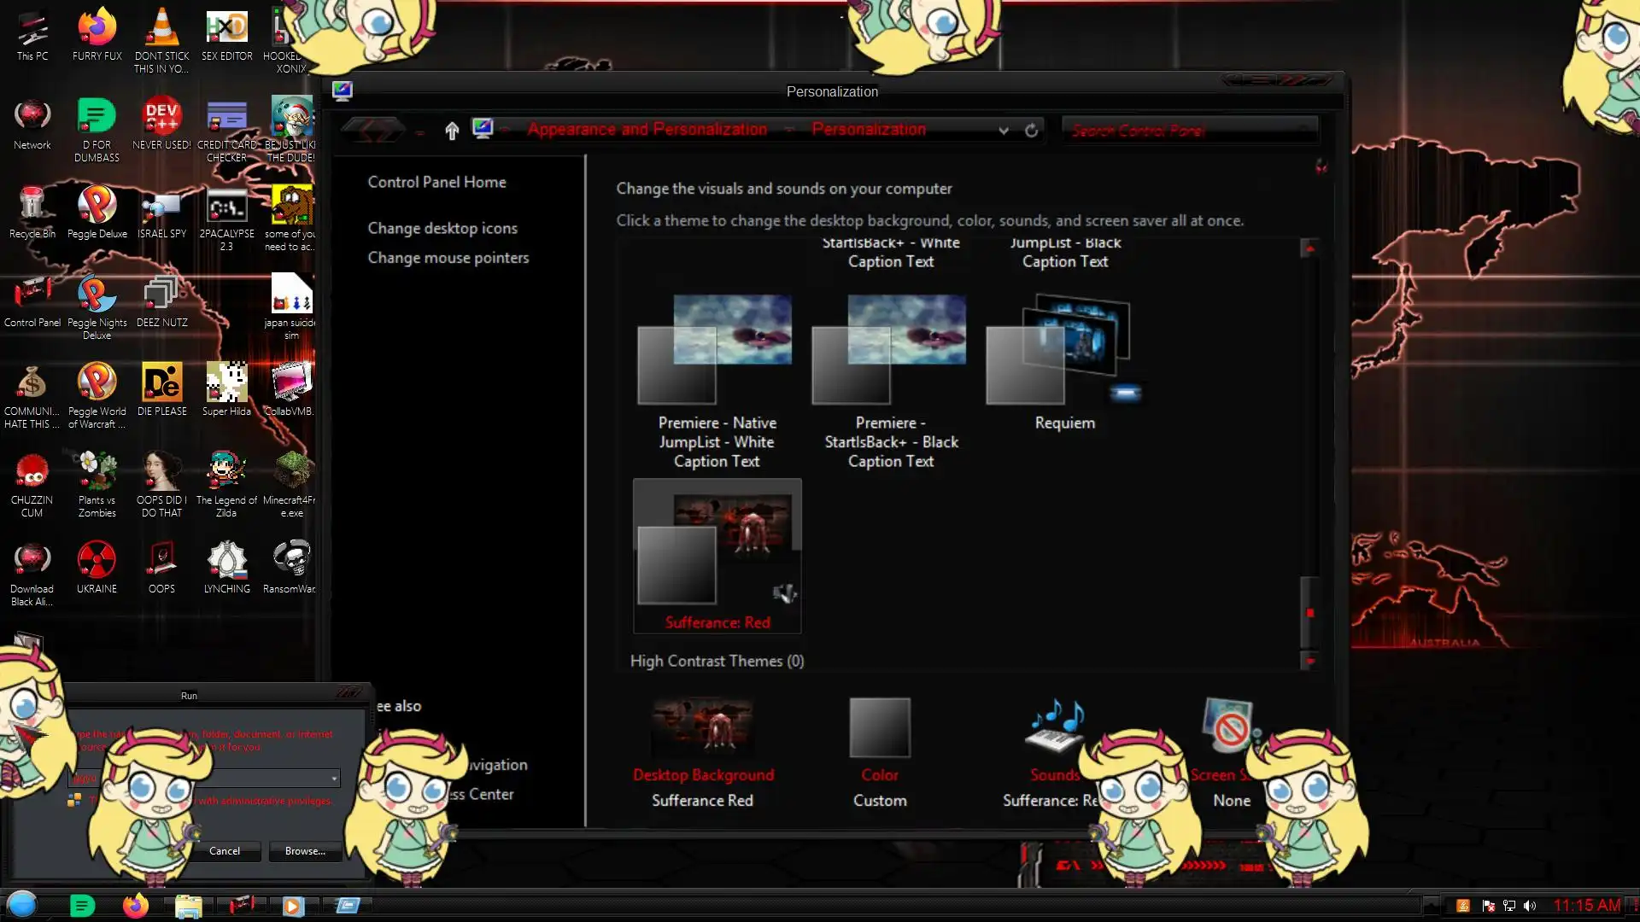Open Firefox from the taskbar
1640x922 pixels.
point(135,905)
